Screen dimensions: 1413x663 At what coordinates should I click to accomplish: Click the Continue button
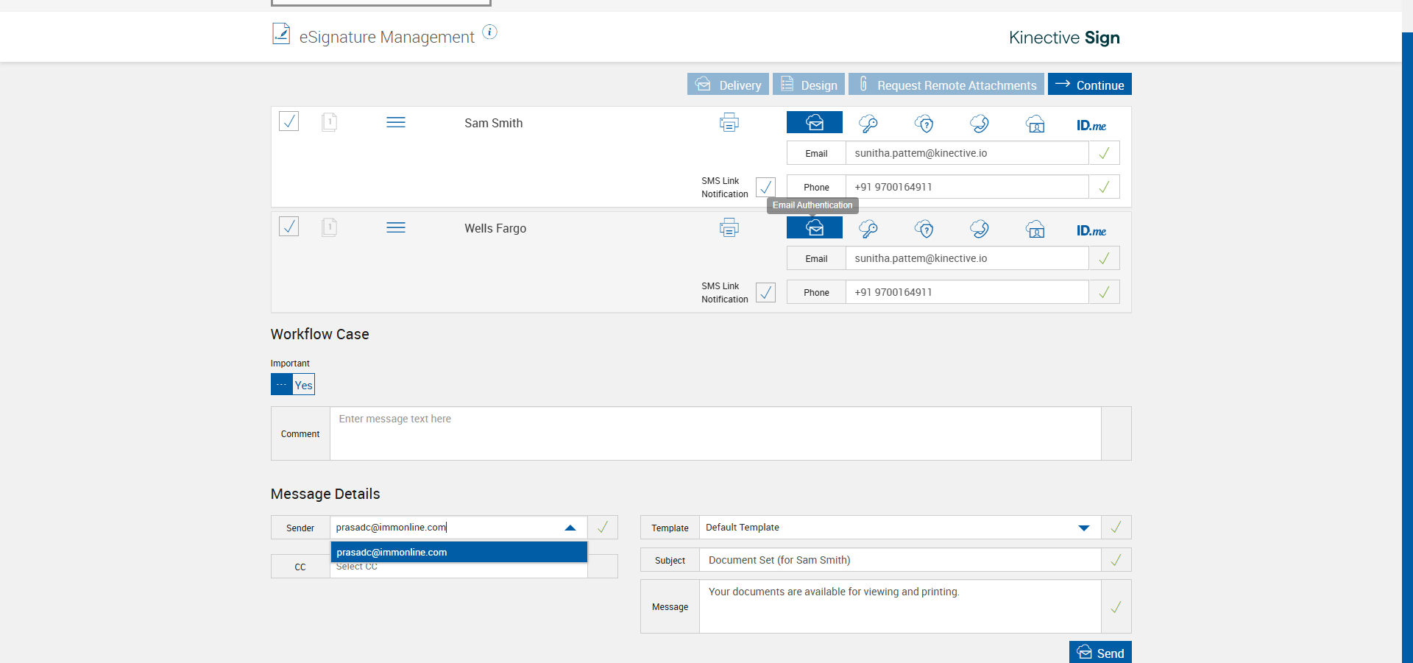(x=1090, y=85)
